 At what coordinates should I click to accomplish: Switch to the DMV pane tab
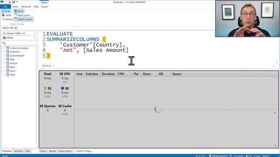click(x=28, y=151)
